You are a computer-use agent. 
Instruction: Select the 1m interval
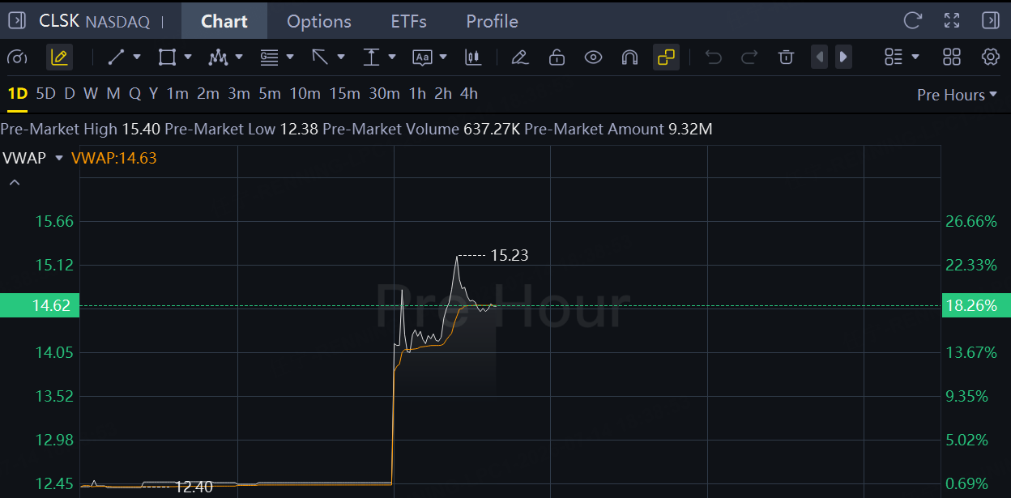[177, 94]
